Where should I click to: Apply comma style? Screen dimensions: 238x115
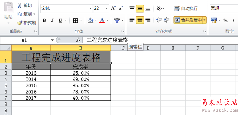click(234, 20)
